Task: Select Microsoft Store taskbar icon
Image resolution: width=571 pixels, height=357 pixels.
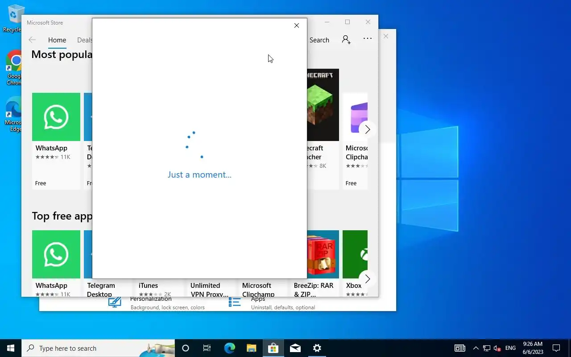Action: pos(273,348)
